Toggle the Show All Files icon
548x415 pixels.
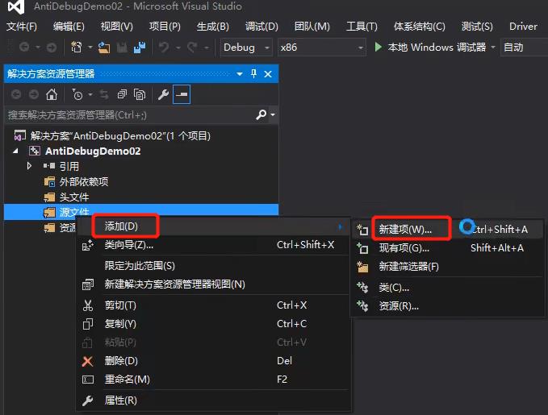[x=140, y=94]
